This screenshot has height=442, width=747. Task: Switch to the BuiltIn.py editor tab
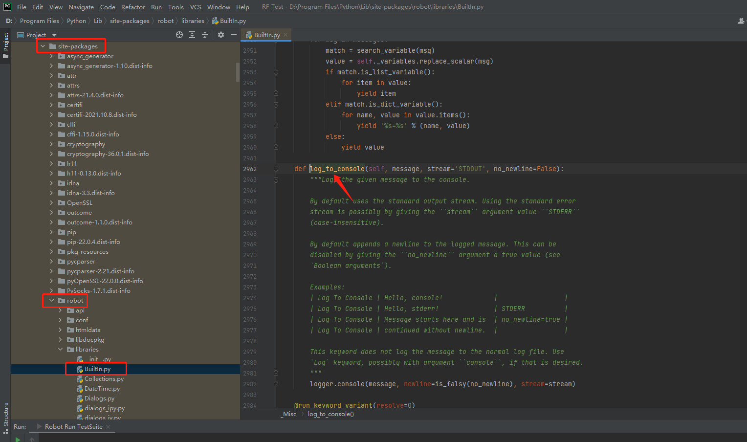point(267,35)
